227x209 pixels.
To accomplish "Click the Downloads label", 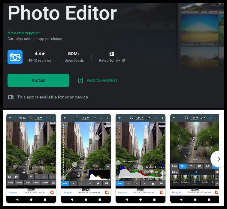I will [x=74, y=61].
